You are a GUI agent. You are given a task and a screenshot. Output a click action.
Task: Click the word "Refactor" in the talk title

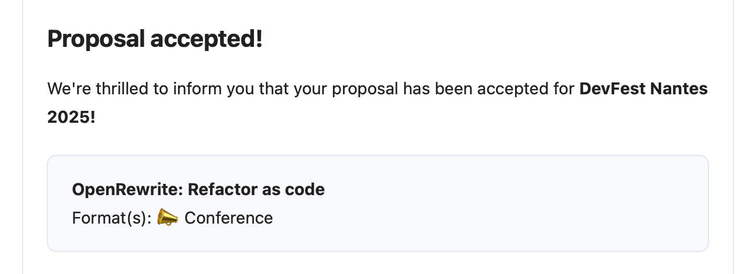pyautogui.click(x=221, y=190)
